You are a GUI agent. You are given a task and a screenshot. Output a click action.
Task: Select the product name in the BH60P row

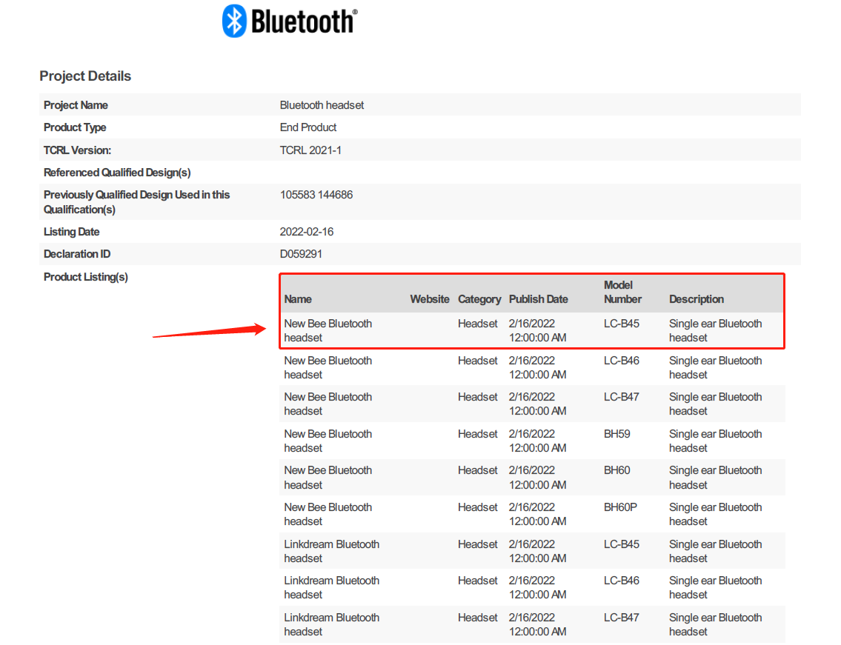(x=328, y=515)
